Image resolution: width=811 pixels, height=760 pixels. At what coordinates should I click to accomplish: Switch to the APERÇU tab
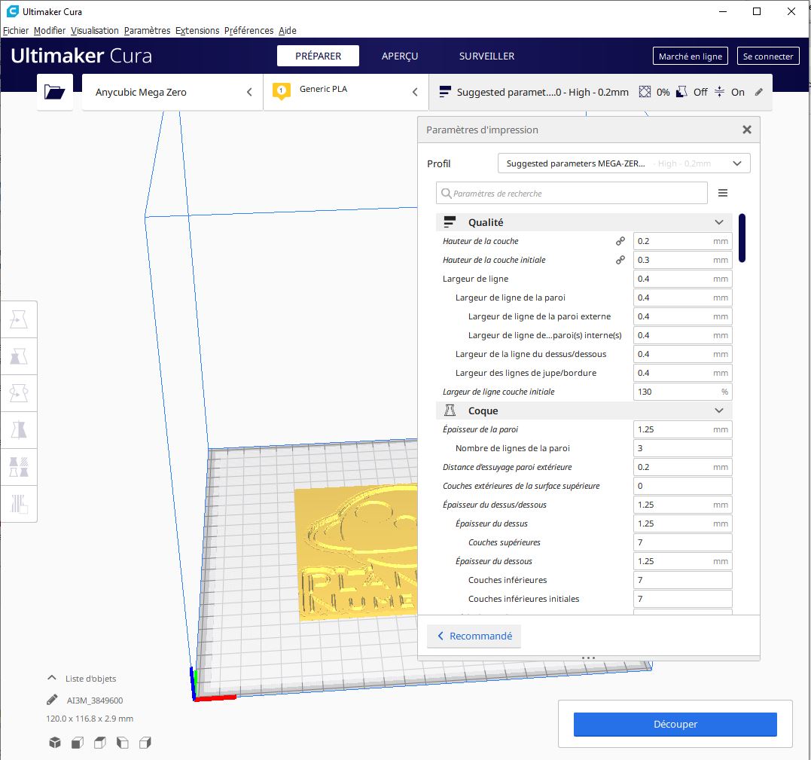[400, 56]
